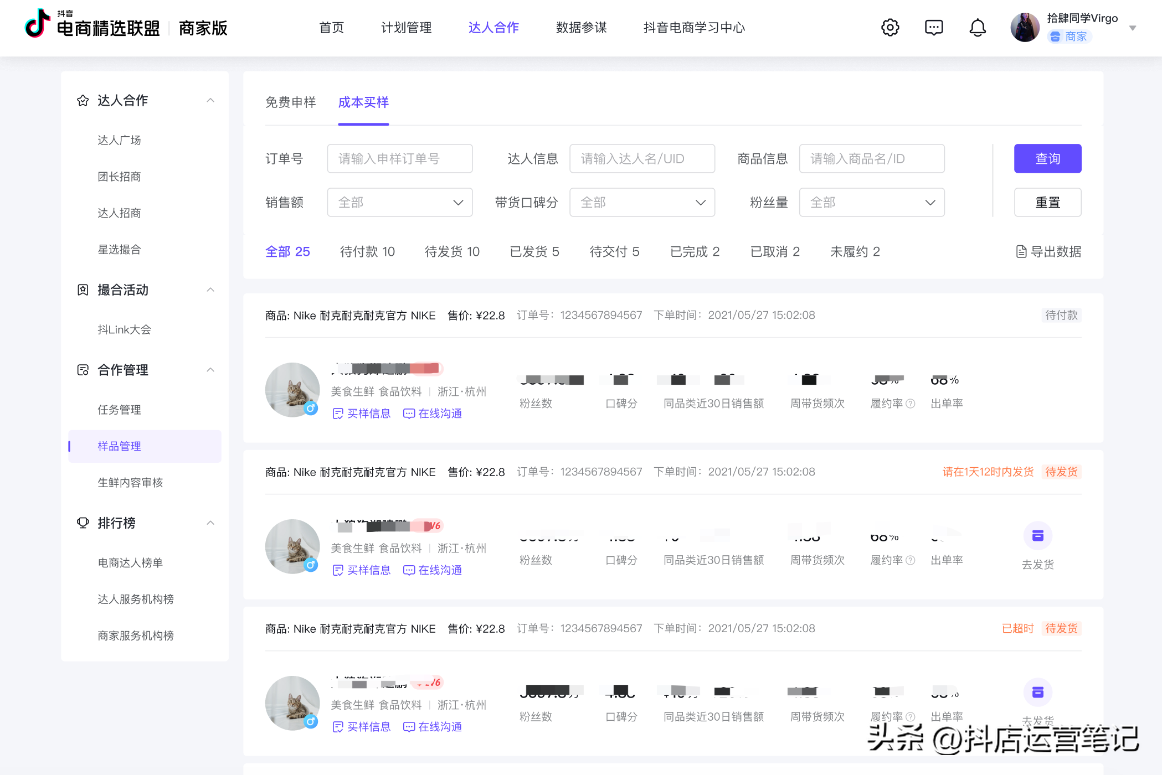Viewport: 1162px width, 775px height.
Task: Click 买样信息 link in 已超时 order
Action: tap(362, 727)
